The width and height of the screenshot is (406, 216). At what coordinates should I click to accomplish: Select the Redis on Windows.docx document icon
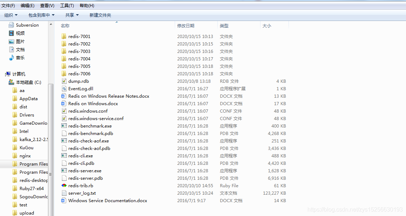[x=64, y=104]
